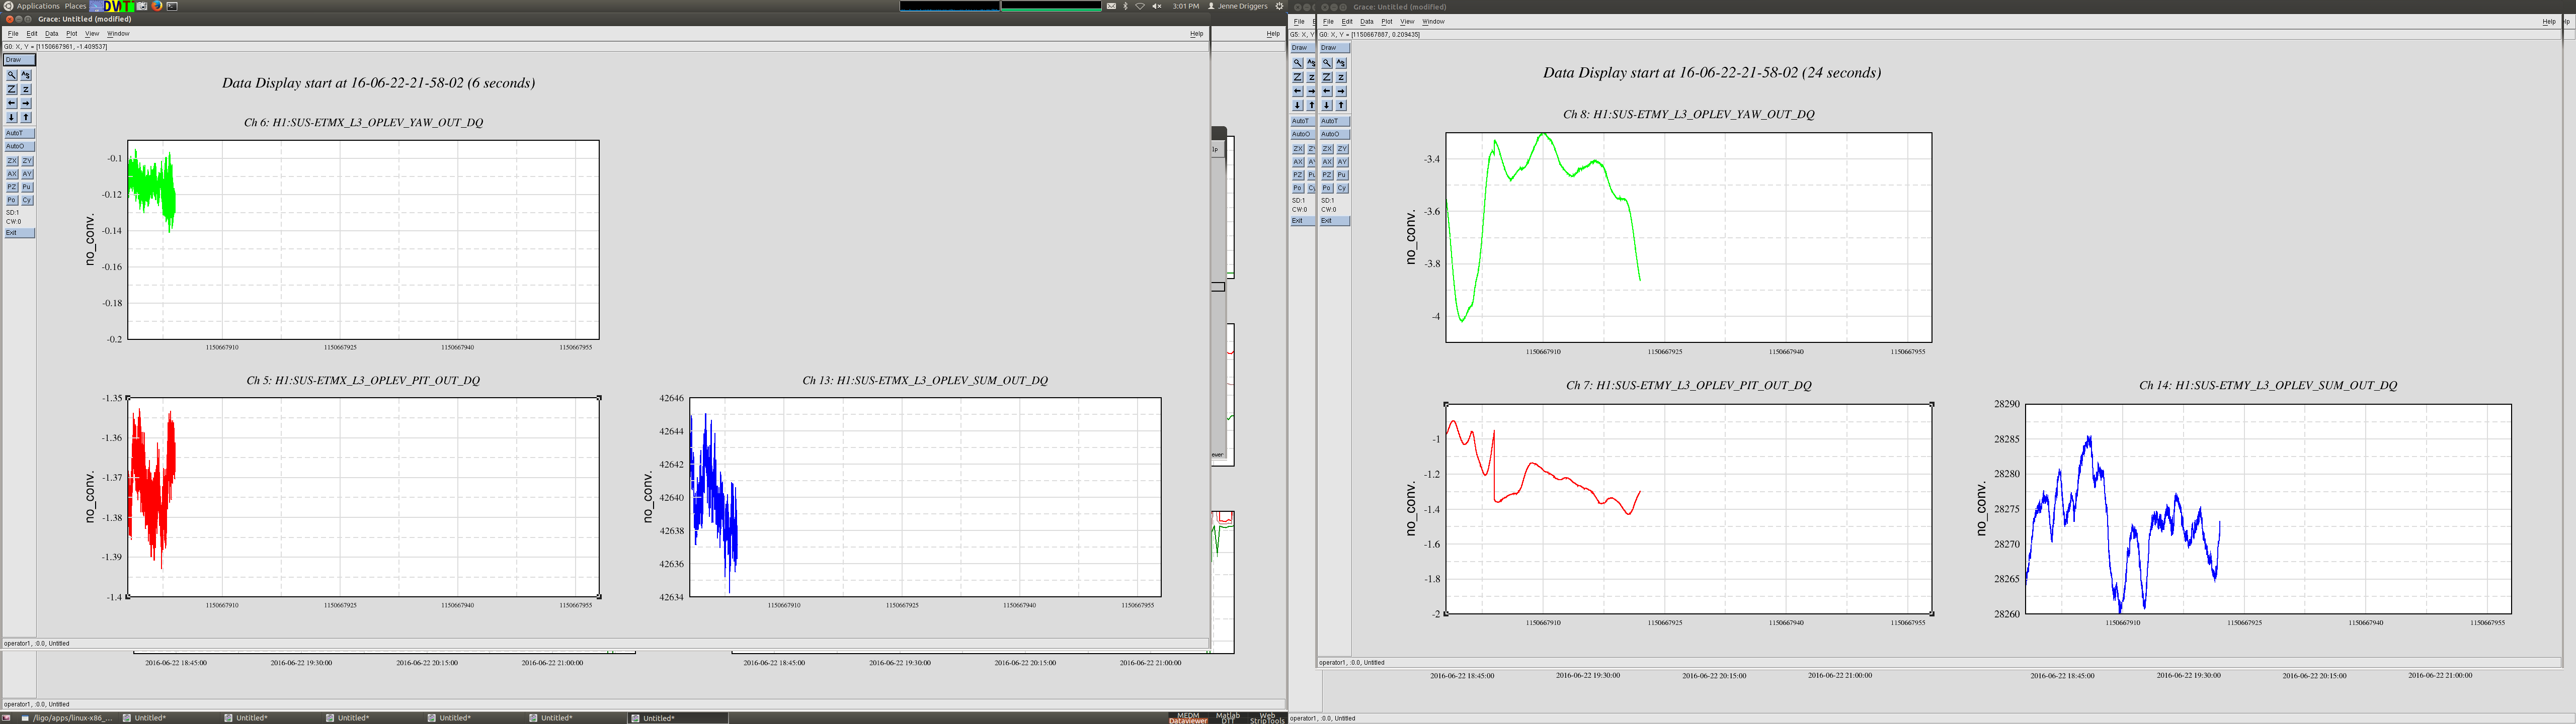This screenshot has height=724, width=2576.
Task: Click the AY button in the ETMX window
Action: click(27, 174)
